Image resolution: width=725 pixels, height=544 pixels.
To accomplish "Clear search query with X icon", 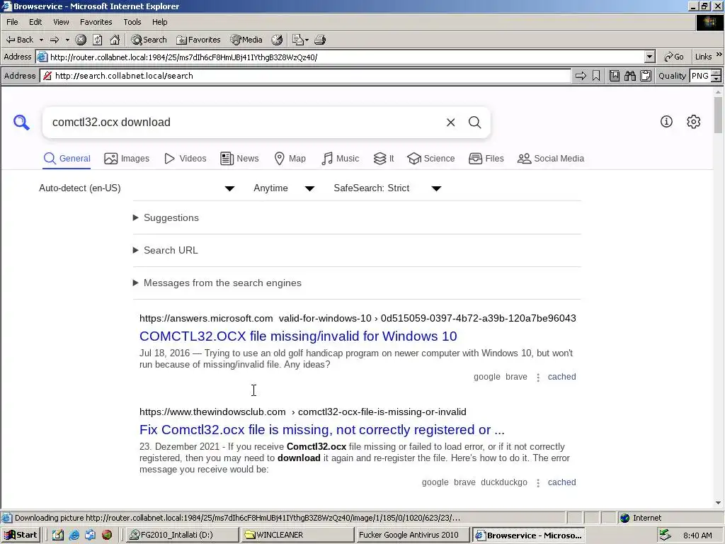I will pos(451,122).
